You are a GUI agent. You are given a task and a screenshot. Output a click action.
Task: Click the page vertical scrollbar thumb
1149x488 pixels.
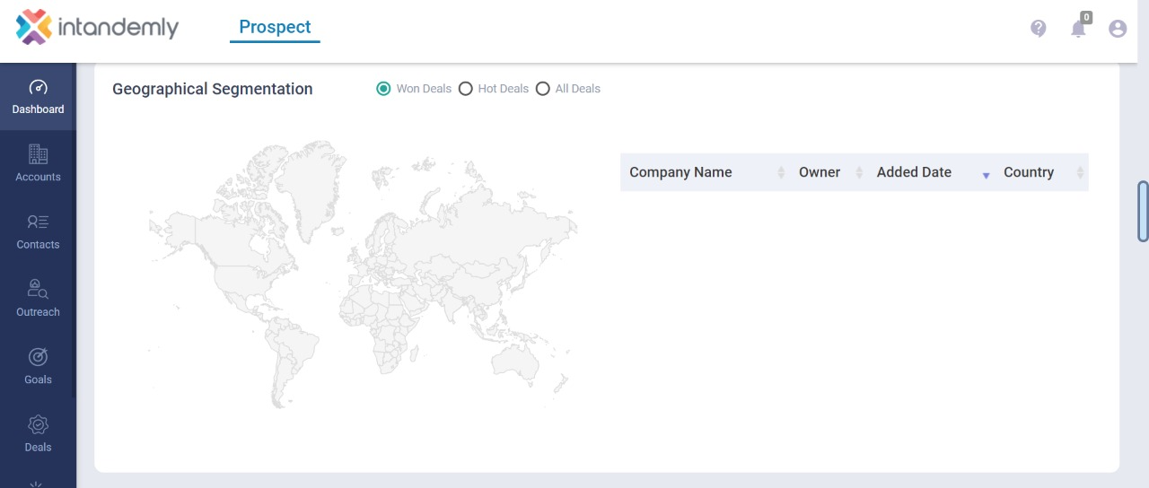tap(1143, 212)
